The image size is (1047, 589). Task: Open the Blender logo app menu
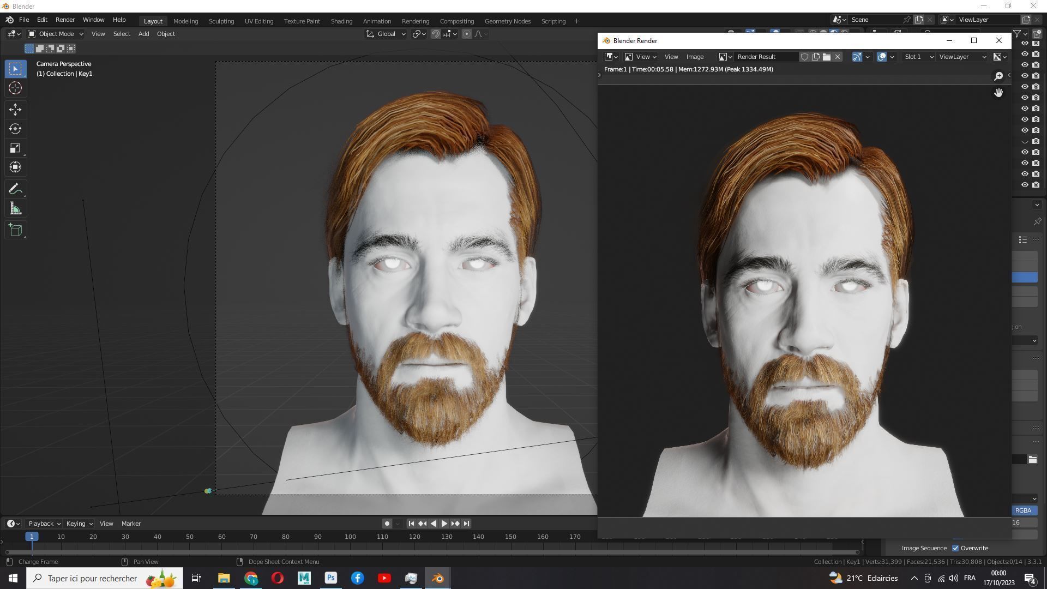[10, 20]
